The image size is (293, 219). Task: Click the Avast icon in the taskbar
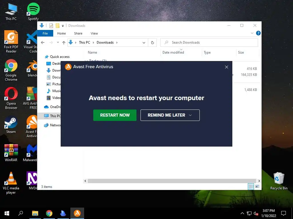[x=77, y=213]
